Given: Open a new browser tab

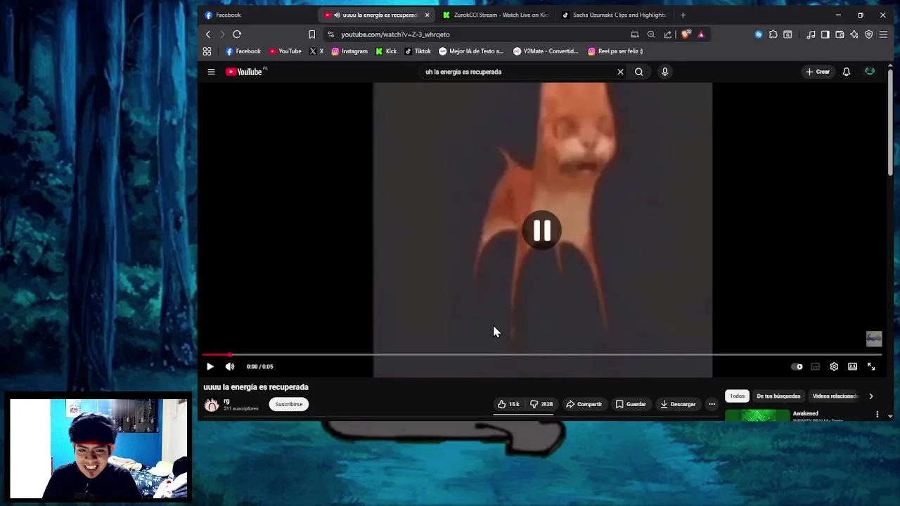Looking at the screenshot, I should pos(683,15).
